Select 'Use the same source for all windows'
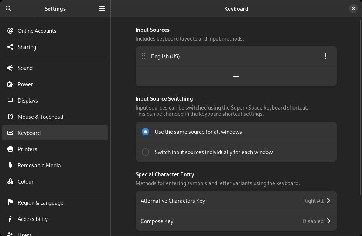This screenshot has width=362, height=236. click(x=146, y=132)
